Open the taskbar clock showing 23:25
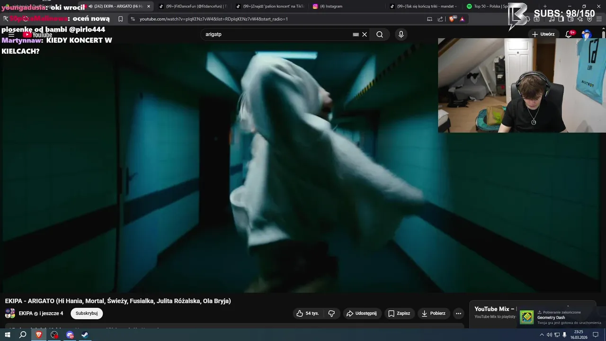606x341 pixels. [x=579, y=335]
